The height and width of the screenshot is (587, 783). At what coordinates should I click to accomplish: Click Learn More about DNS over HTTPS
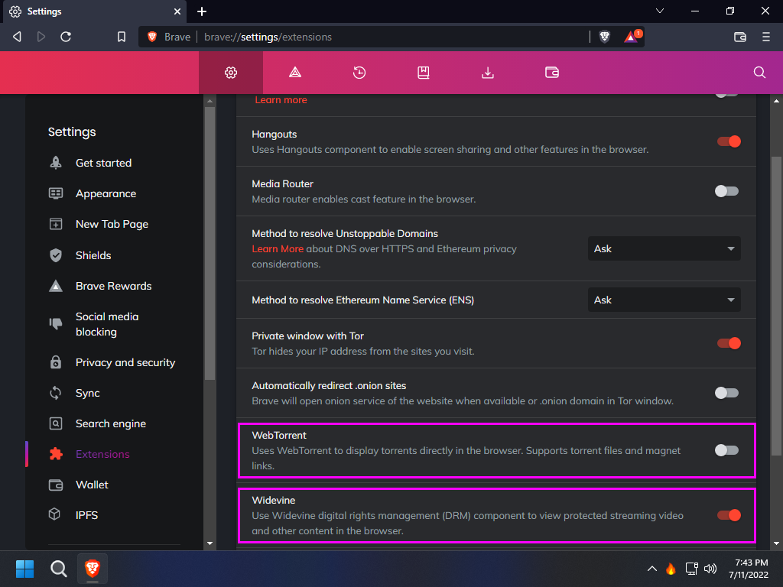[278, 248]
